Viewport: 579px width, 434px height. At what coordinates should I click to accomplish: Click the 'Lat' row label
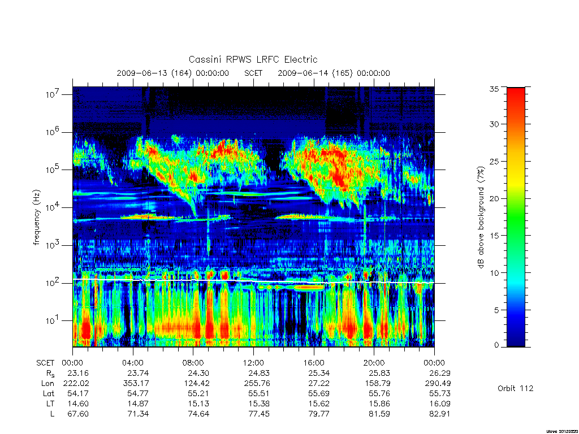tap(49, 394)
